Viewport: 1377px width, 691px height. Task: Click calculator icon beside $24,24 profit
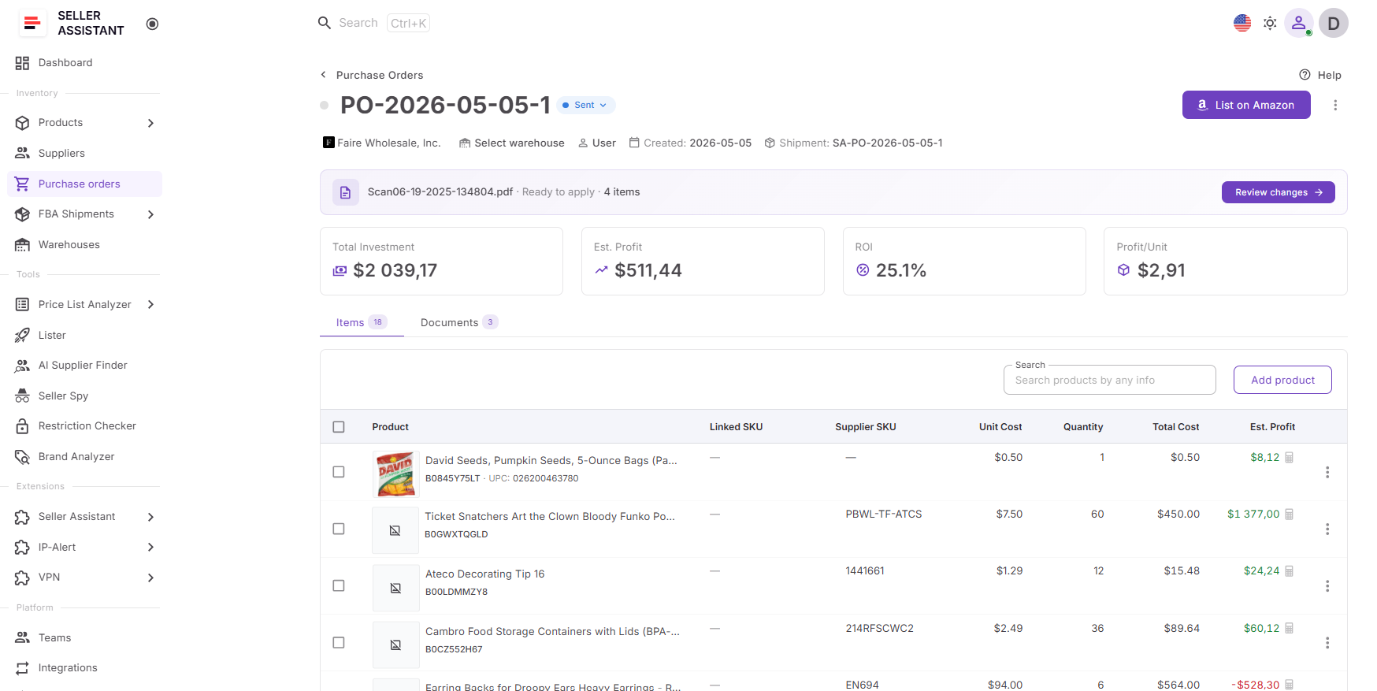1290,571
